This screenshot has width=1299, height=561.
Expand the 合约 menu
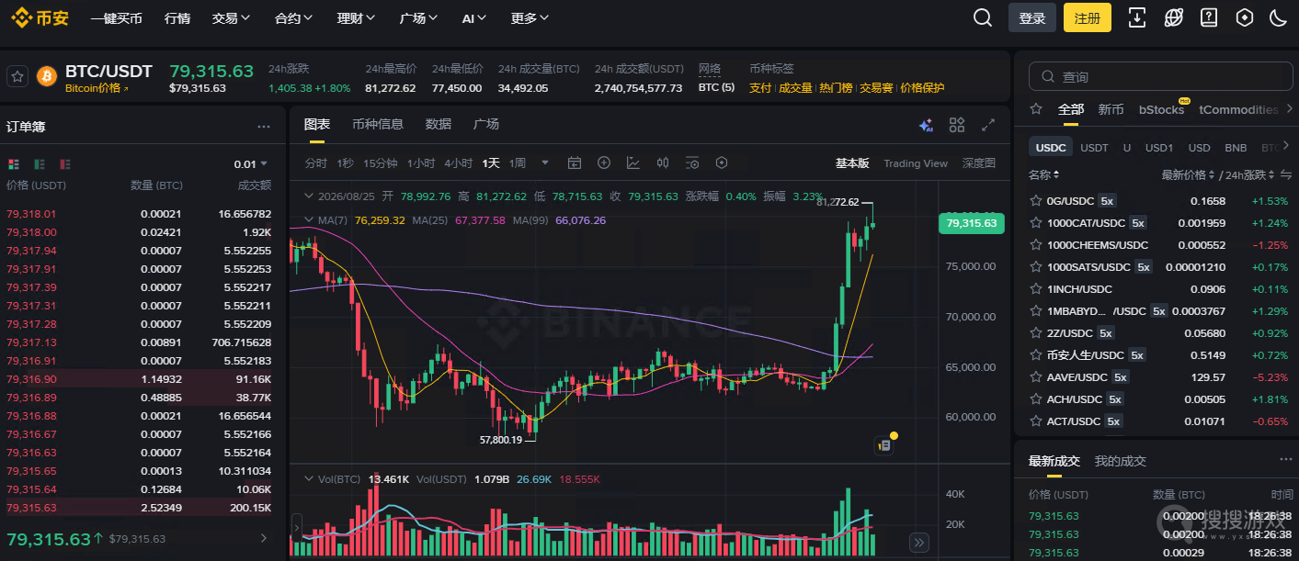pyautogui.click(x=294, y=18)
